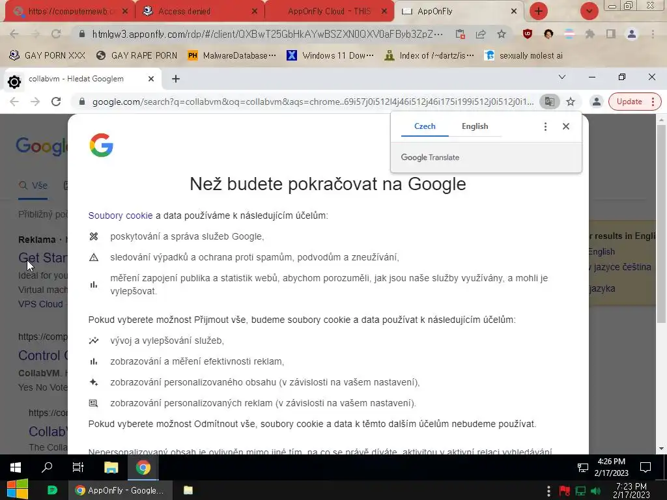Toggle the outer browser side panel
Image resolution: width=667 pixels, height=500 pixels.
click(610, 34)
